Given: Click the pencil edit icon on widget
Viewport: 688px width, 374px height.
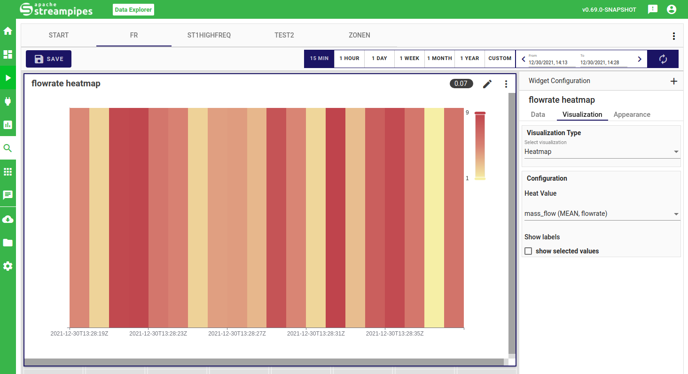Looking at the screenshot, I should point(487,84).
